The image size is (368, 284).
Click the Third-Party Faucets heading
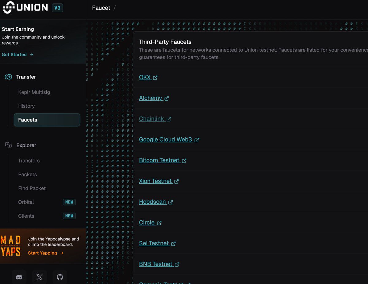pyautogui.click(x=165, y=42)
